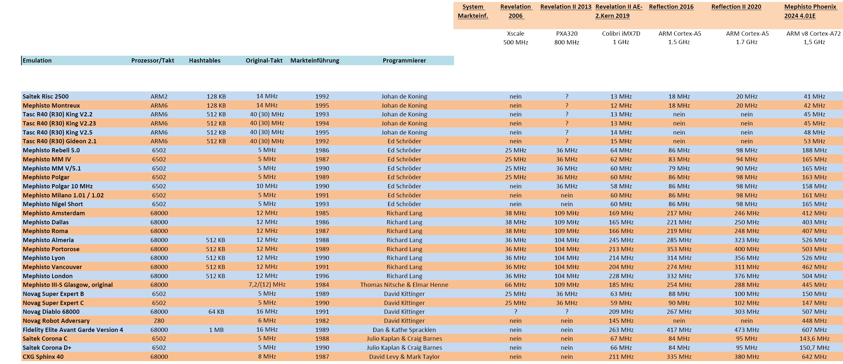
Task: Select the Mephisto Almeria cell
Action: click(48, 240)
